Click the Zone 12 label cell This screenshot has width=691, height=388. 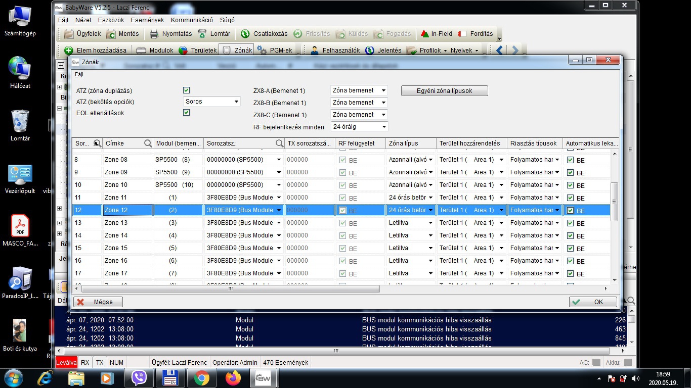pyautogui.click(x=128, y=210)
